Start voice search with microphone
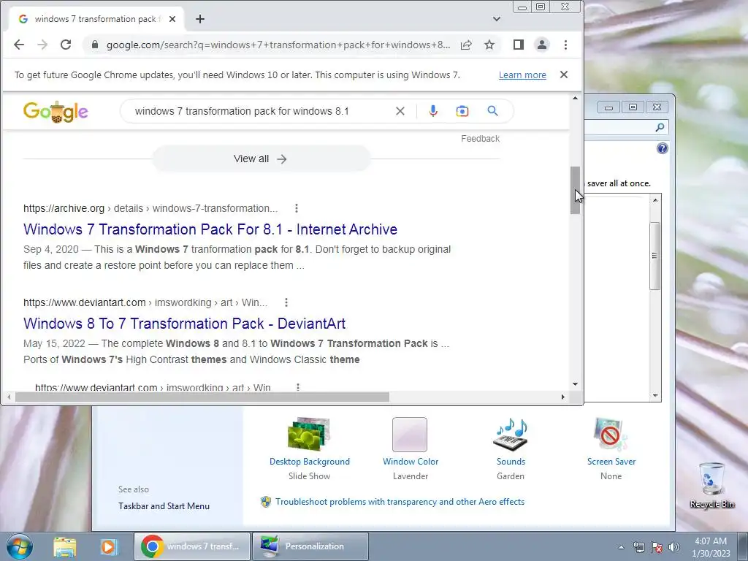Screen dimensions: 748x561 pos(433,111)
